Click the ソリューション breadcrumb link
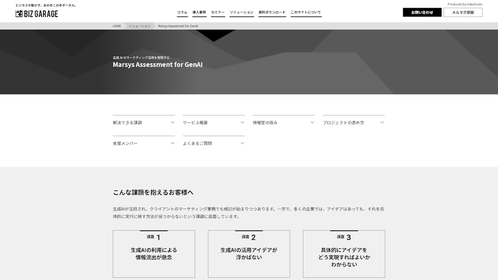Viewport: 498px width, 280px height. (x=140, y=26)
